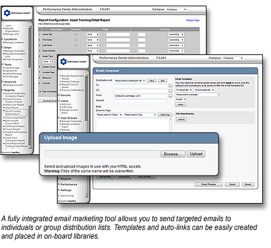This screenshot has width=271, height=248.
Task: Open the Report Help link
Action: [193, 20]
